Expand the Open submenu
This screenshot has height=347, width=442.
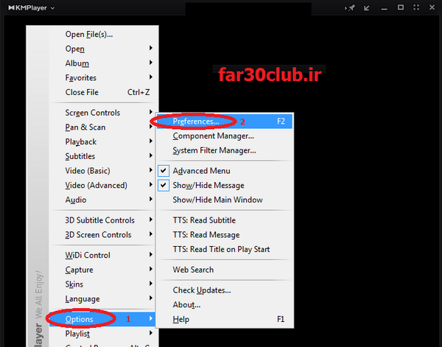tap(103, 49)
